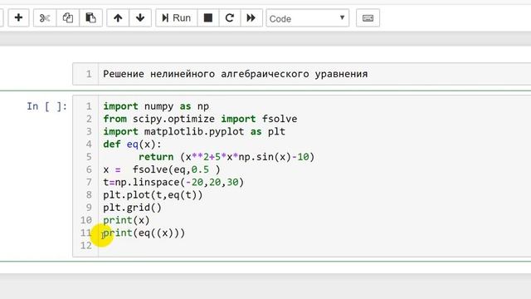The width and height of the screenshot is (531, 299).
Task: Move selected cell down
Action: 140,17
